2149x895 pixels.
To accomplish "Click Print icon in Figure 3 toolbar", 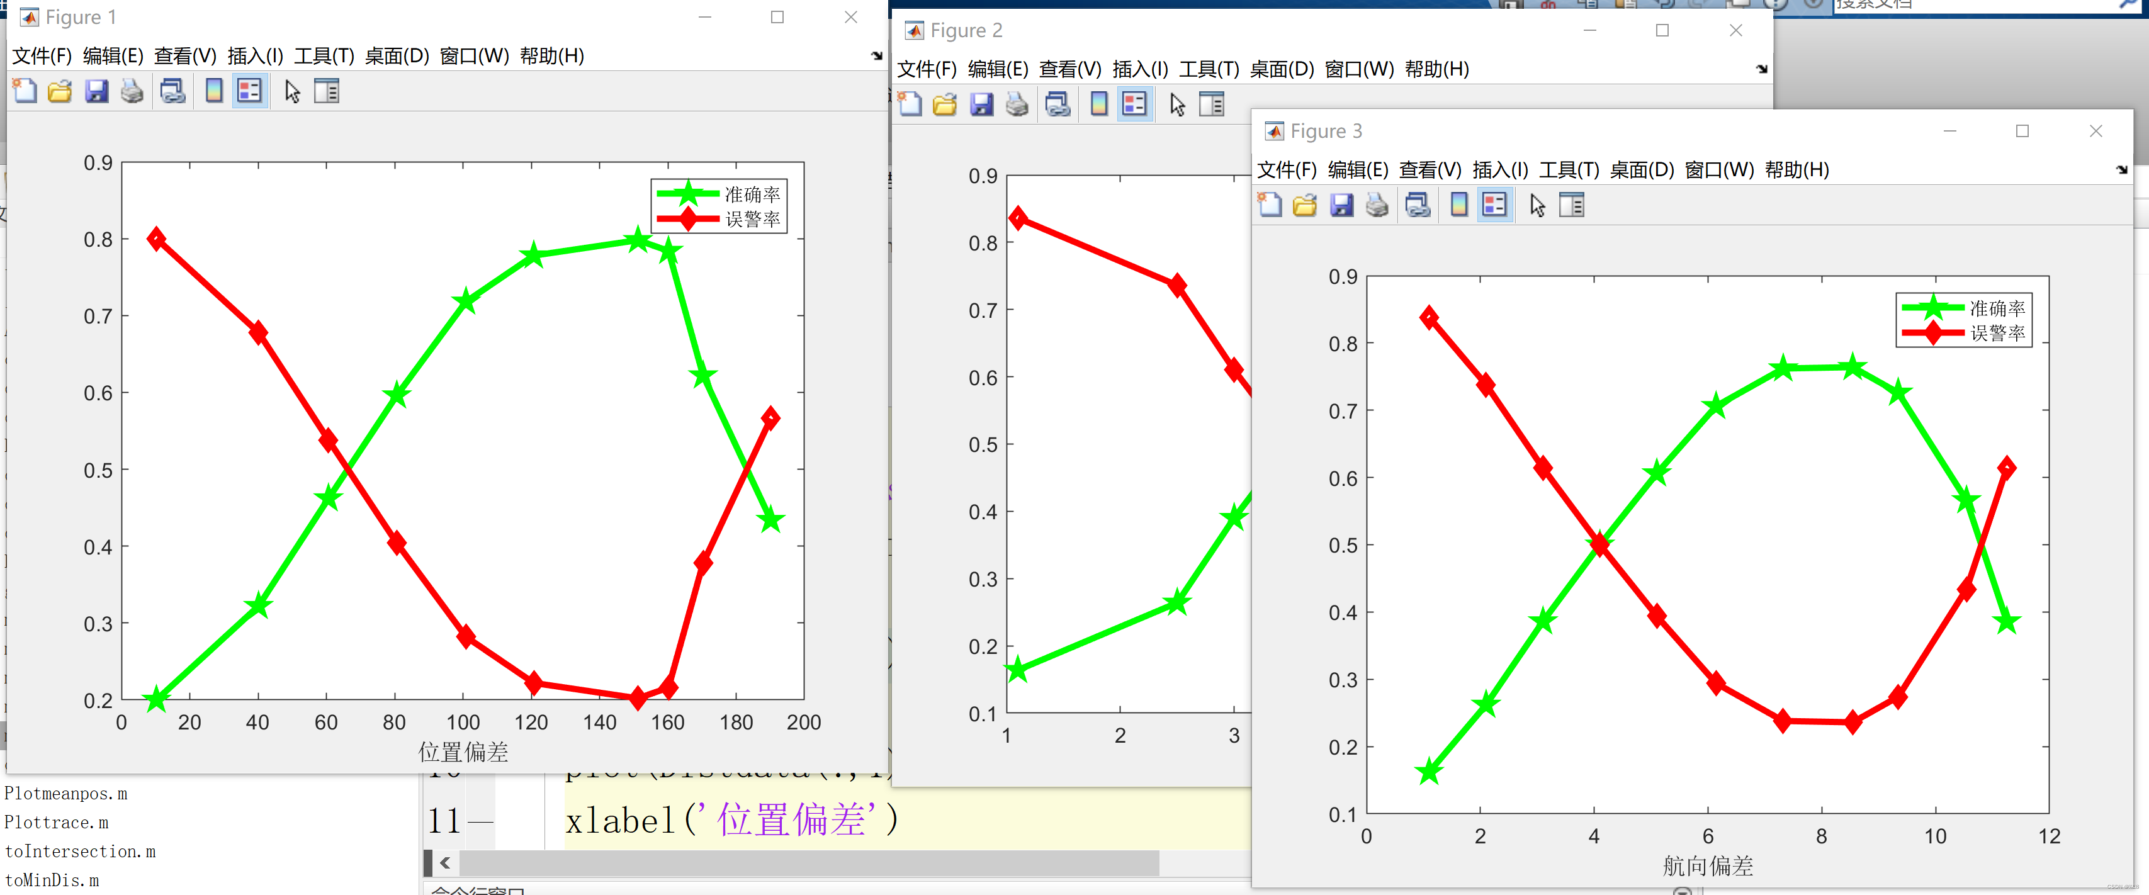I will point(1377,205).
